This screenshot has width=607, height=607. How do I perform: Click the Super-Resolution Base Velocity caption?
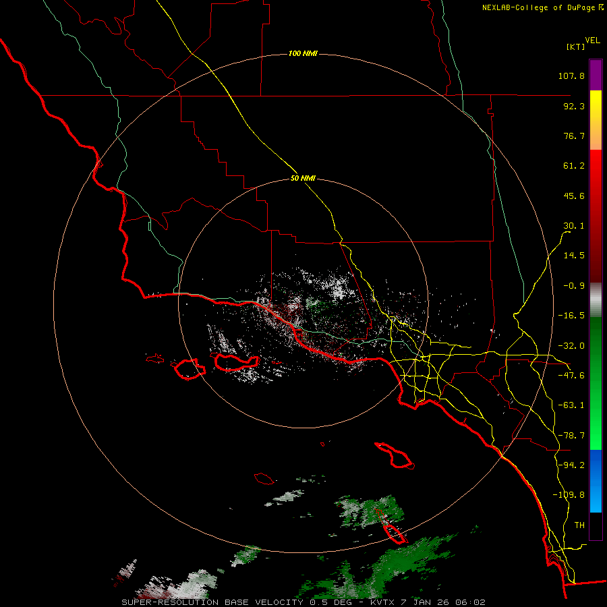[x=303, y=602]
